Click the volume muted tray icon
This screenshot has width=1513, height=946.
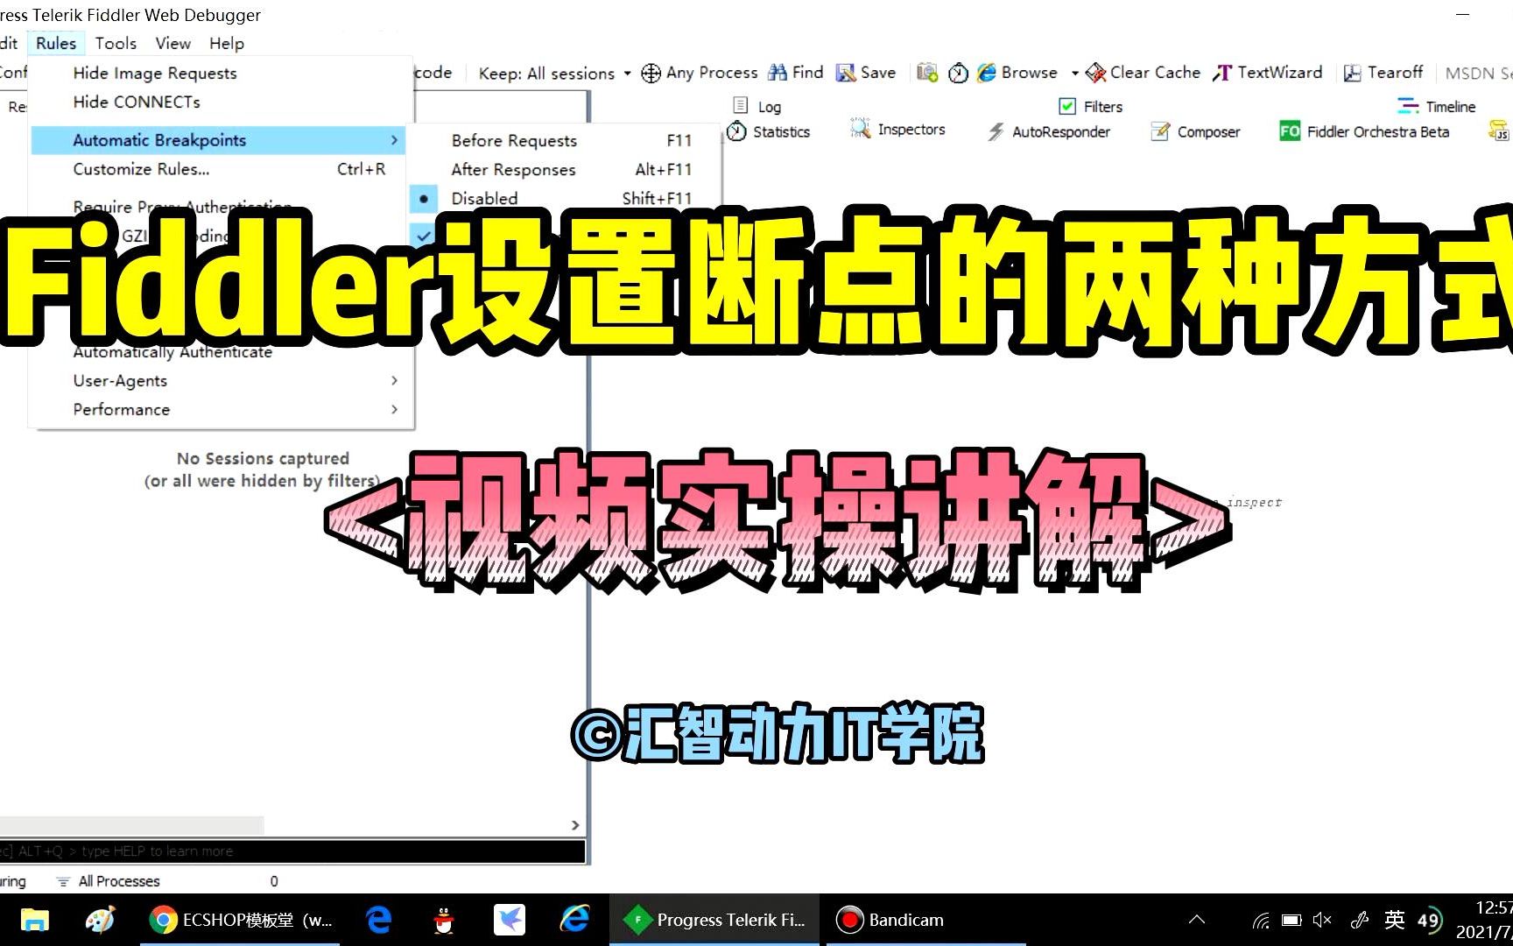pos(1322,920)
